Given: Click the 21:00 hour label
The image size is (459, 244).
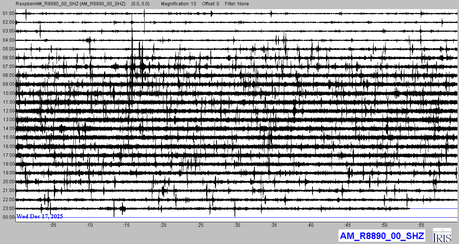Looking at the screenshot, I should click(8, 190).
